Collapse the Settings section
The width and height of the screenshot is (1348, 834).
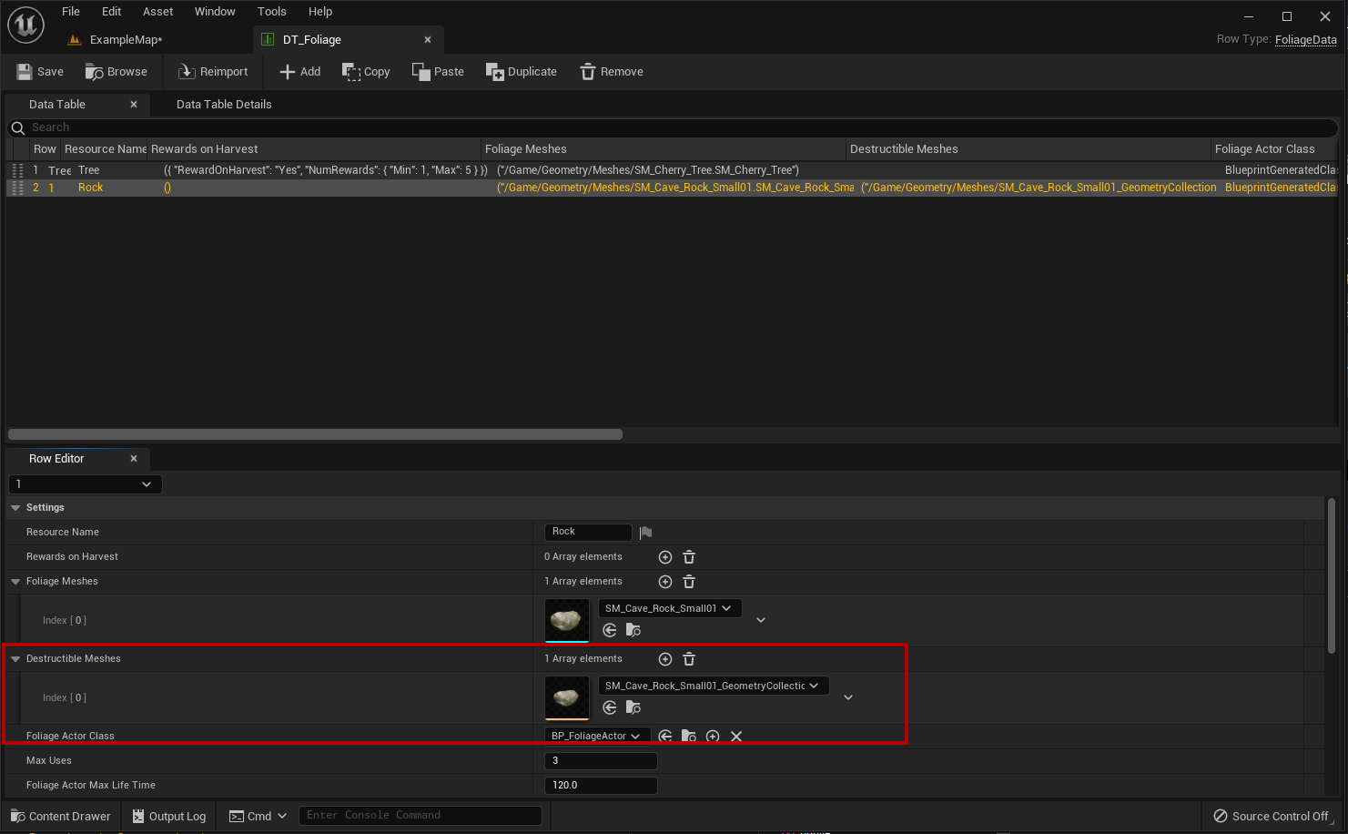(15, 508)
